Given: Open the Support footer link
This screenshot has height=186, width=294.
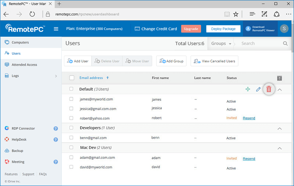Looking at the screenshot, I should point(28,174).
